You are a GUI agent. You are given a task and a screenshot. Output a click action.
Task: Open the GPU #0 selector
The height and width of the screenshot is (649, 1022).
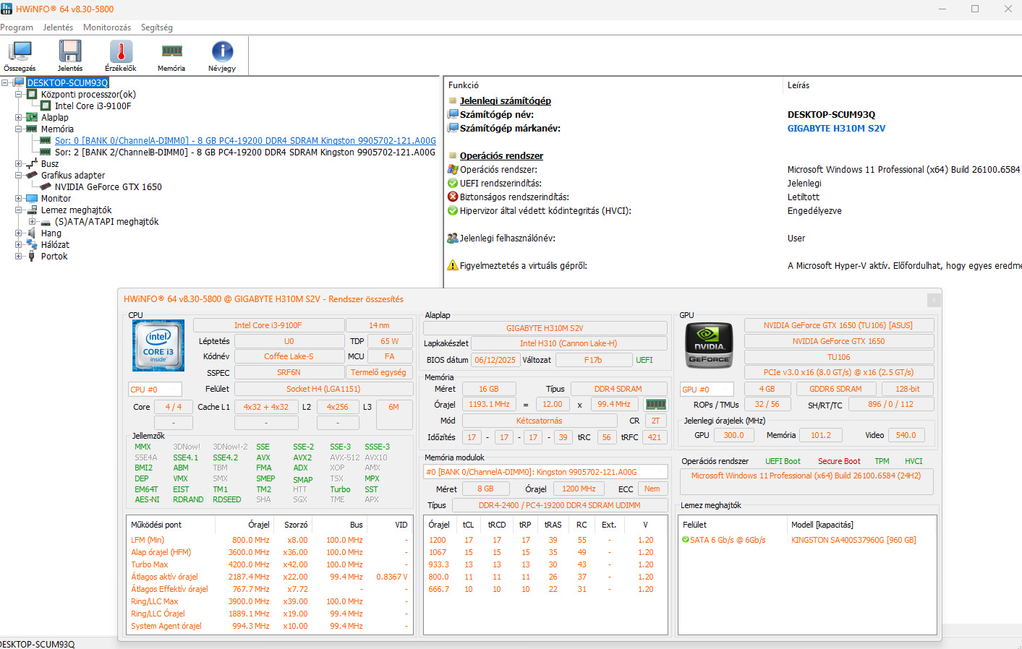point(707,389)
